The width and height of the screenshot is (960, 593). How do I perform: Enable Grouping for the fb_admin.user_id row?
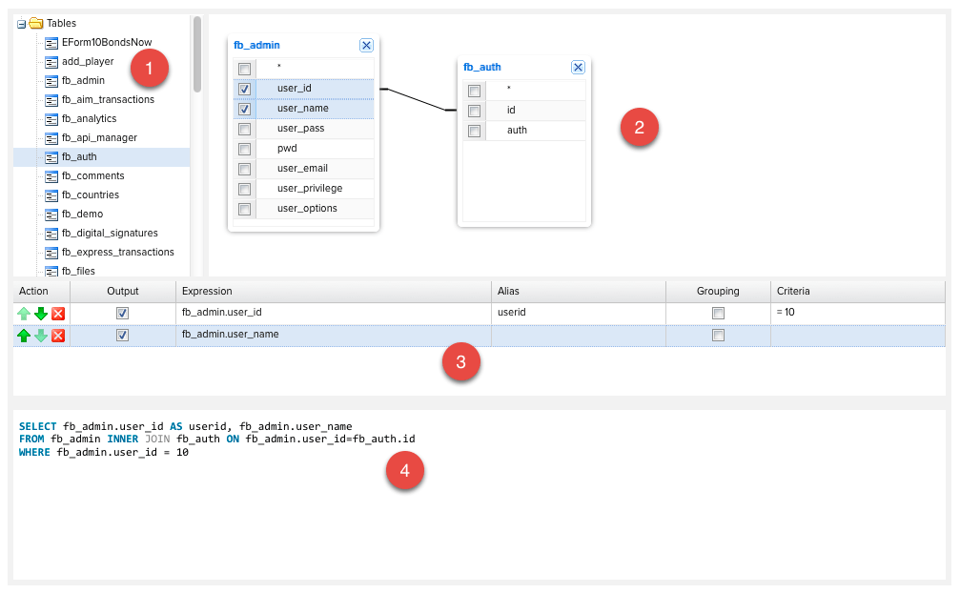[718, 312]
